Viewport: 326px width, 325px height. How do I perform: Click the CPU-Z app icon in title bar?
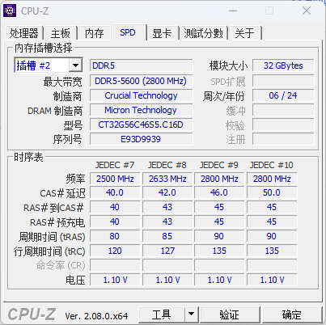pos(10,11)
